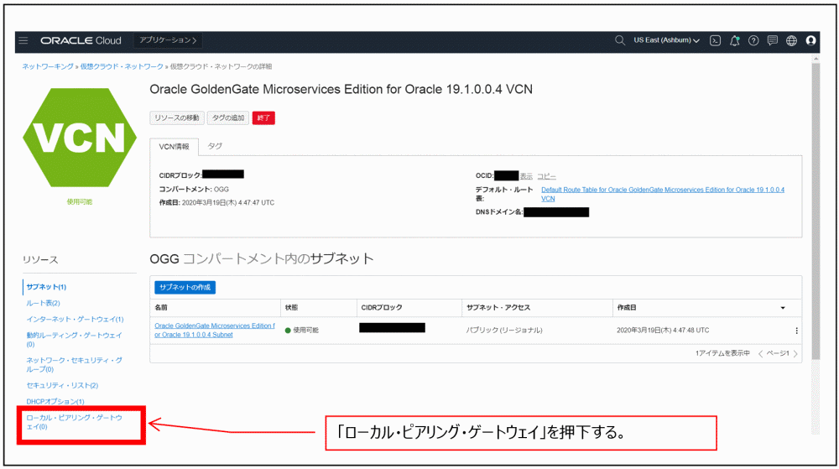Go to the previous page arrow
Screen dimensions: 839x469
click(760, 353)
